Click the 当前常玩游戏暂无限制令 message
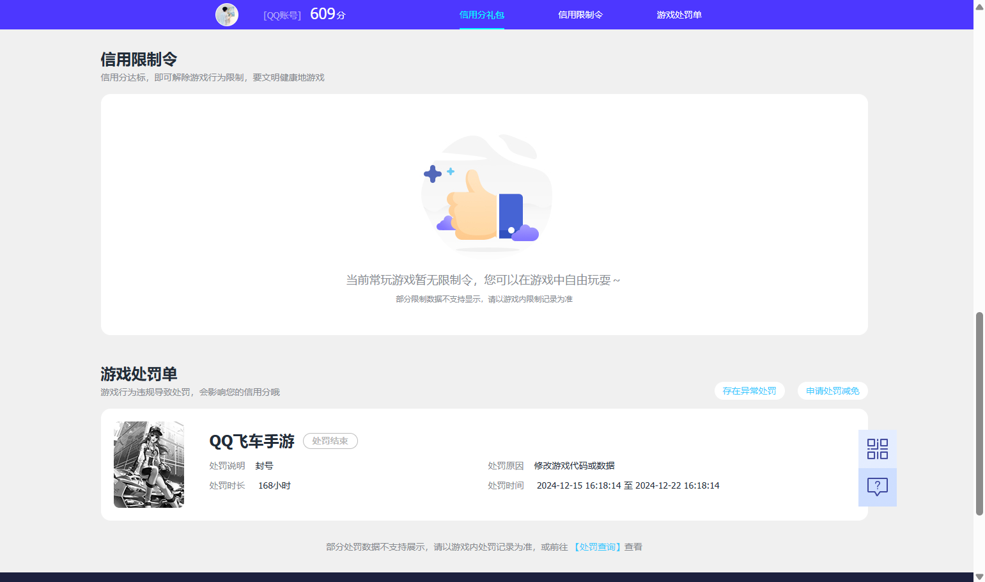 (x=483, y=280)
